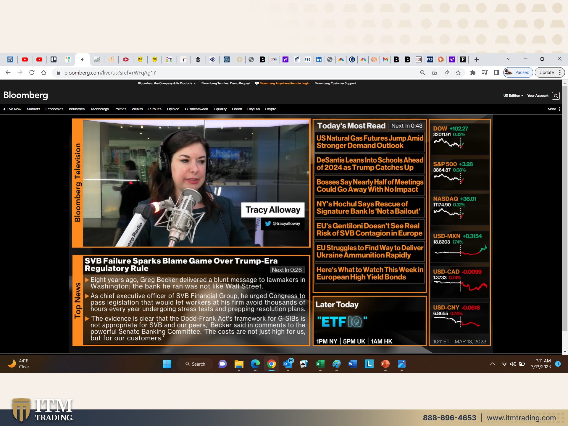Open the Crypto section
The width and height of the screenshot is (568, 426).
pos(271,109)
